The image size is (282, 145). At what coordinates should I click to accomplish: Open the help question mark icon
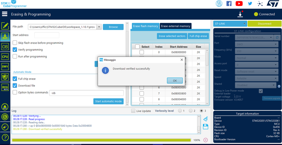point(5,137)
